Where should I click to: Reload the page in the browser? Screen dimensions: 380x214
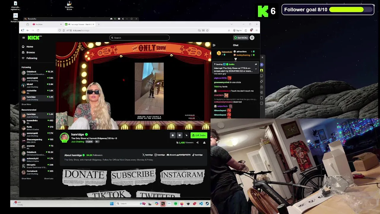tap(38, 30)
